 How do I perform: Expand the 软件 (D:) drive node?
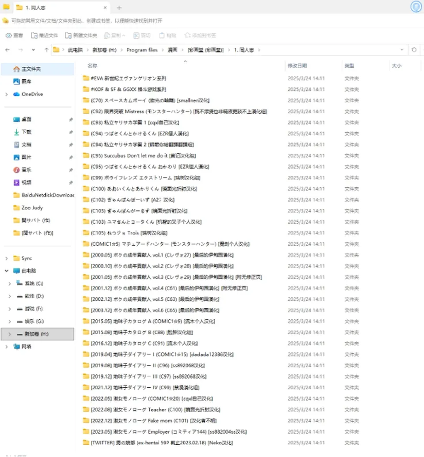coord(10,296)
